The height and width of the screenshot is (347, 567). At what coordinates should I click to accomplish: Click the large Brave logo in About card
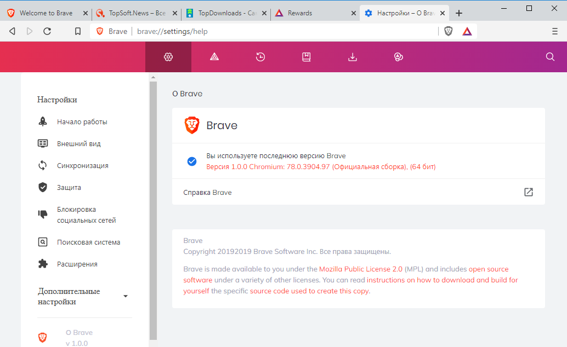192,125
